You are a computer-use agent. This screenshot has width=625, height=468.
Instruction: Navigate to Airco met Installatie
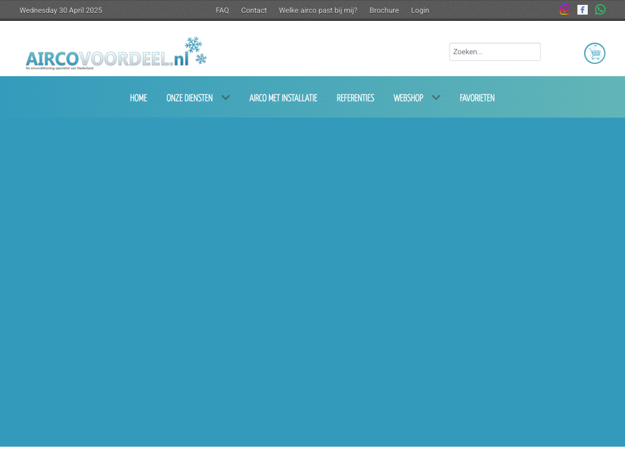pyautogui.click(x=283, y=98)
